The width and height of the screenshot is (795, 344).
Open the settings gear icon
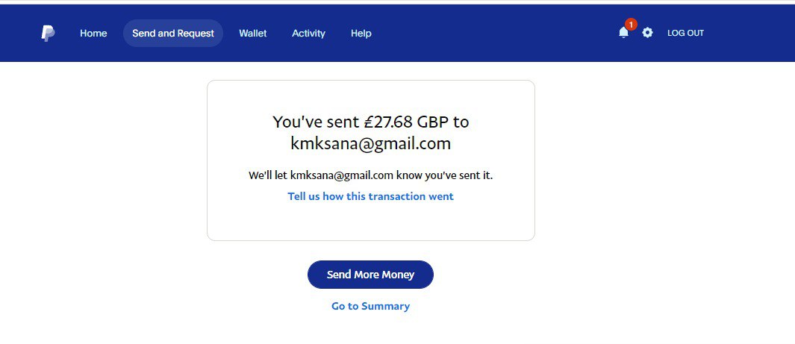click(647, 33)
